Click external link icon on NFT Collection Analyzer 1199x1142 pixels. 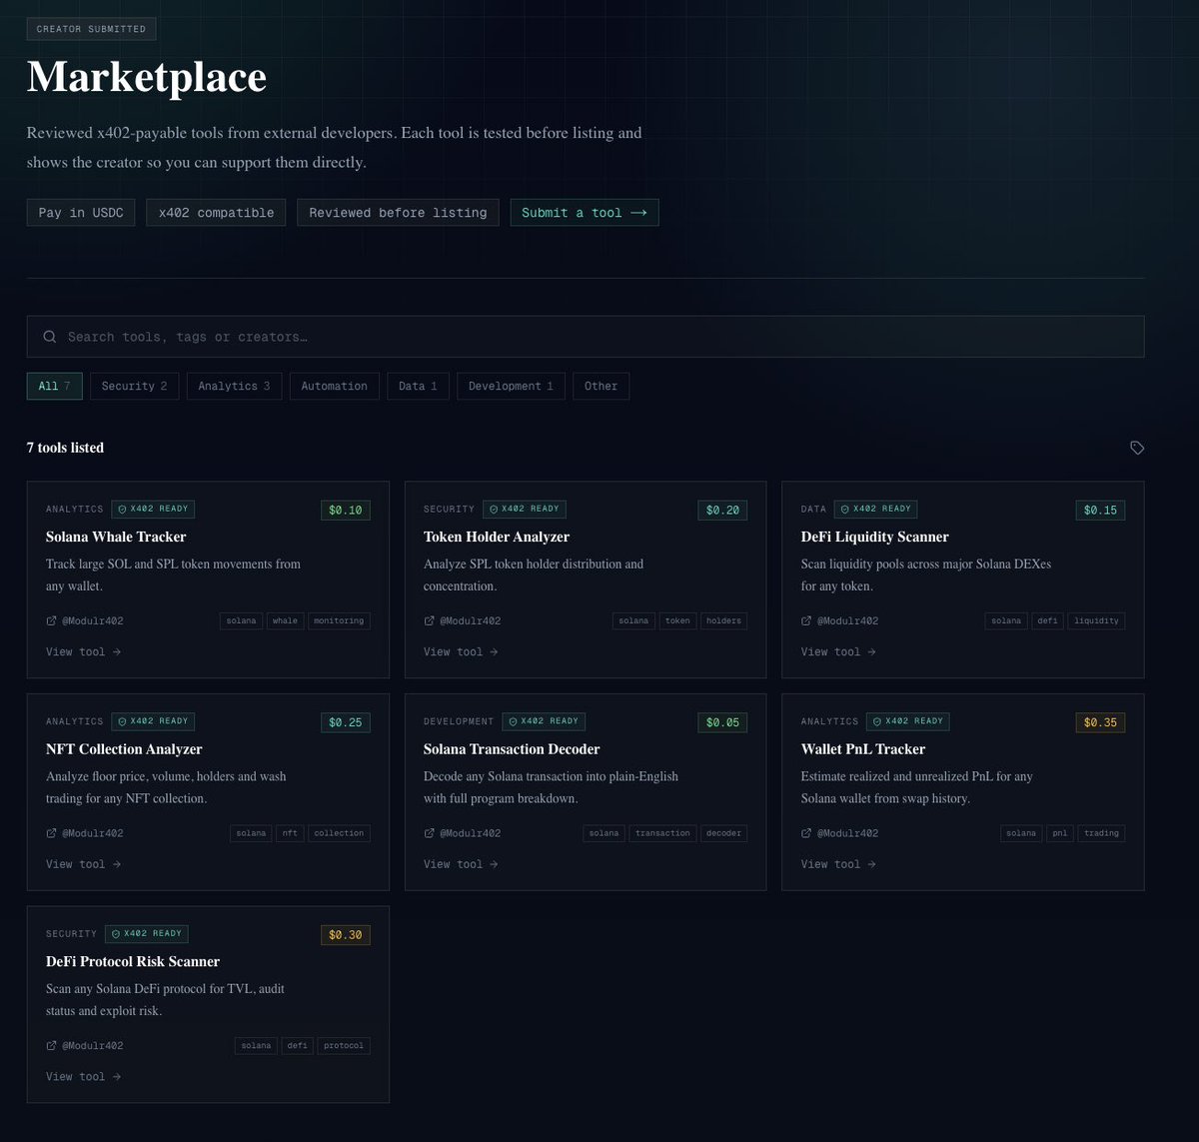tap(51, 833)
